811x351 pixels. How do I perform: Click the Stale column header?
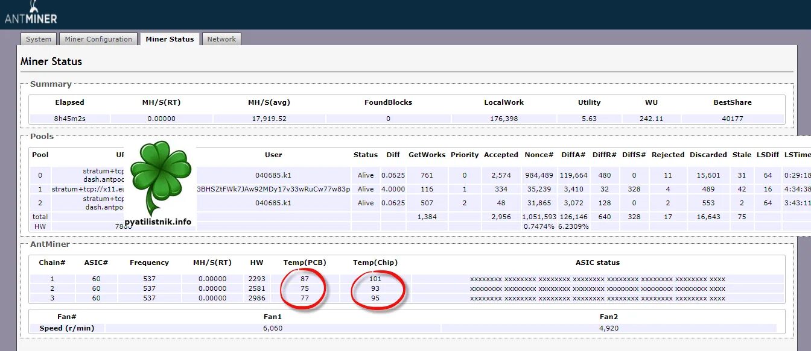coord(742,155)
